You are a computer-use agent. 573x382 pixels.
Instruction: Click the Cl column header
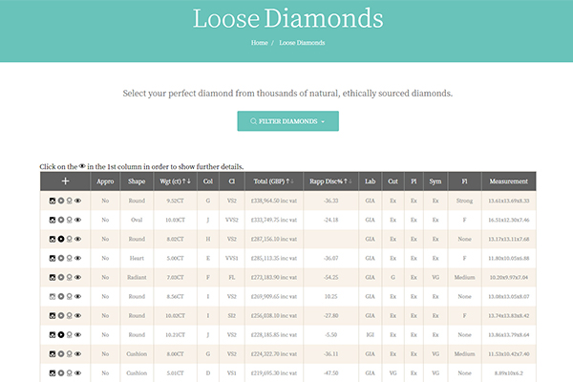tap(232, 181)
